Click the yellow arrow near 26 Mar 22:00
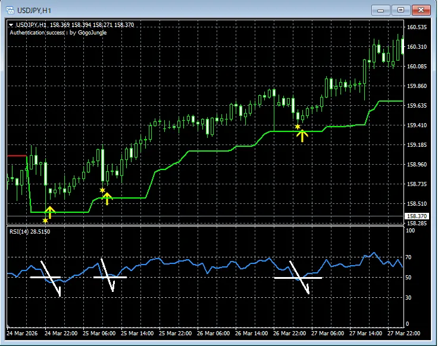Image resolution: width=438 pixels, height=346 pixels. [302, 136]
